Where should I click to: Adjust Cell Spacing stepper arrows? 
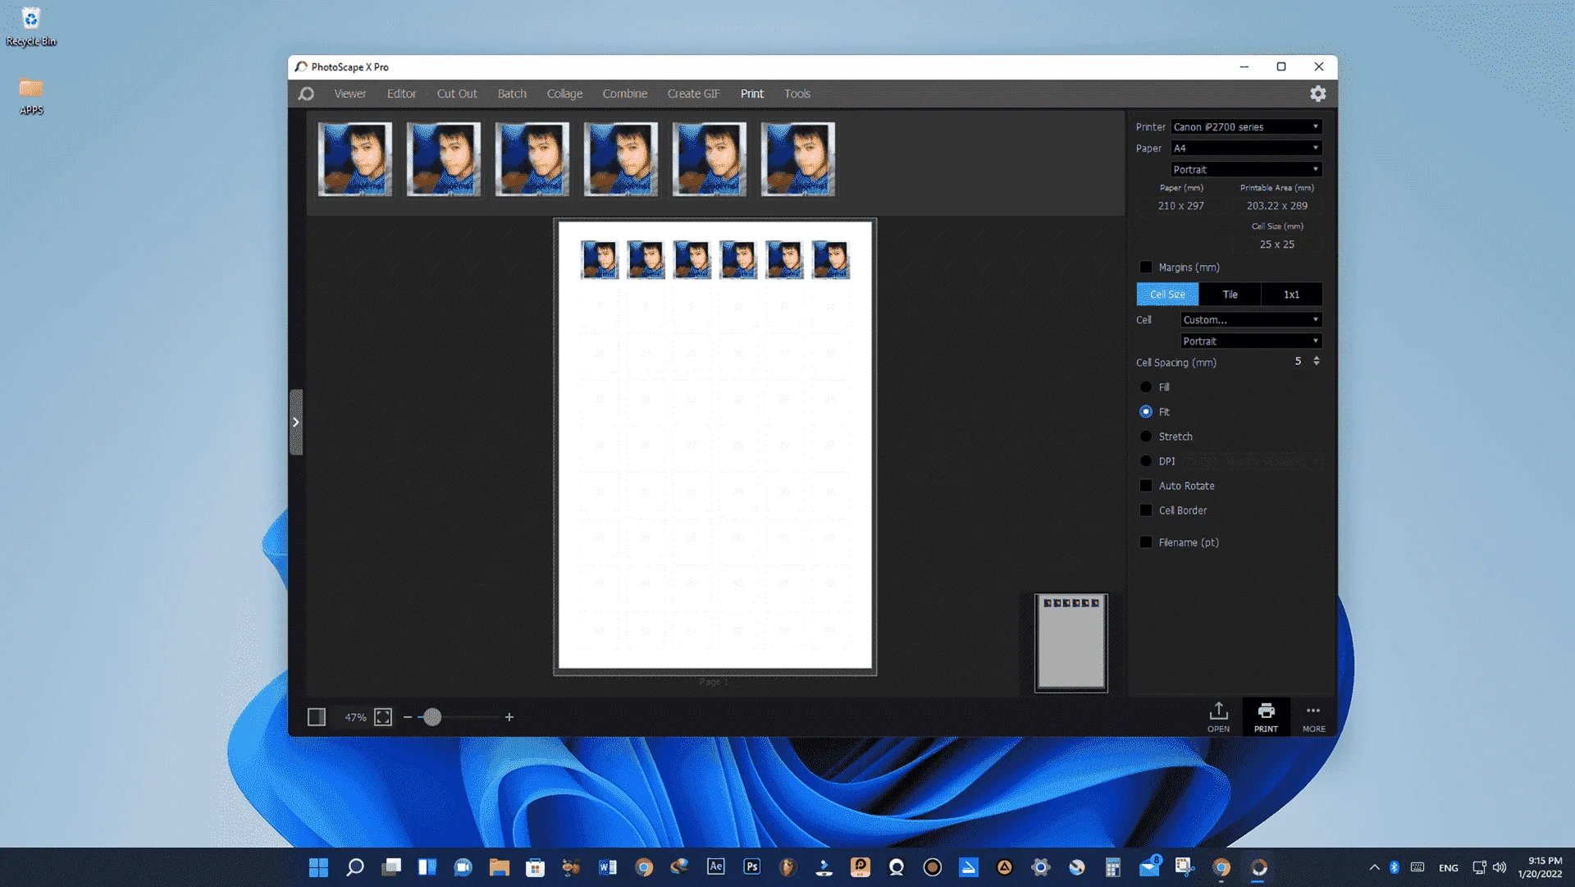(x=1317, y=361)
